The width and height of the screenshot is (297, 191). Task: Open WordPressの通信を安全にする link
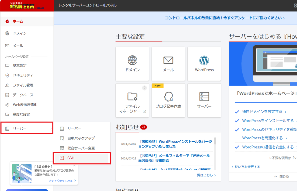[268, 147]
